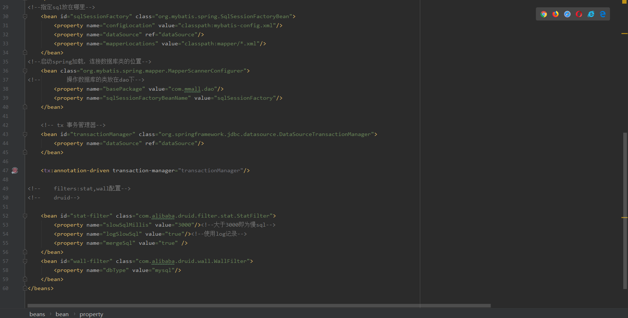The image size is (628, 318).
Task: Click the fold end marker on line 34
Action: 25,53
